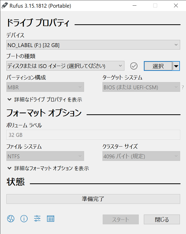Open the application settings sliders icon

(x=37, y=219)
